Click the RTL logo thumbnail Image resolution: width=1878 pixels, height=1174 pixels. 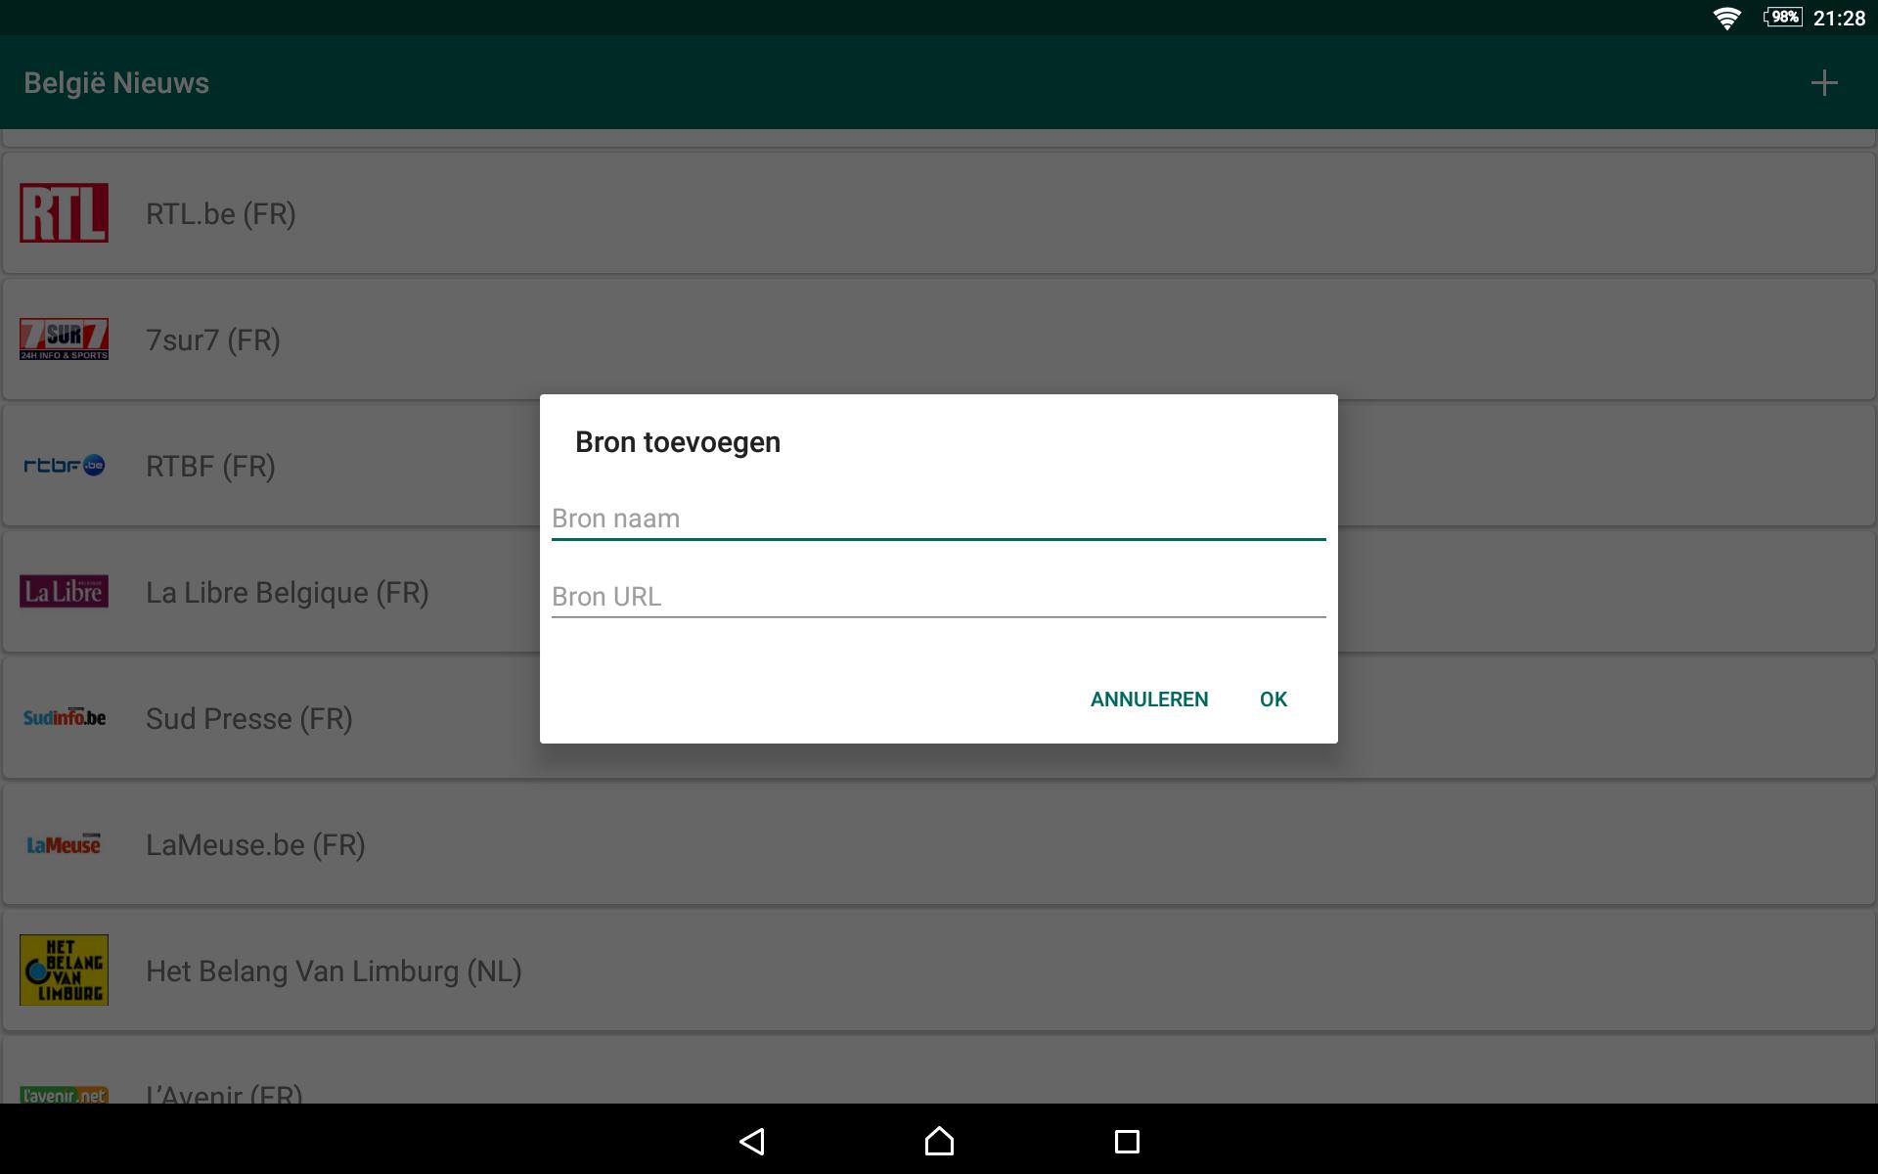pyautogui.click(x=65, y=213)
